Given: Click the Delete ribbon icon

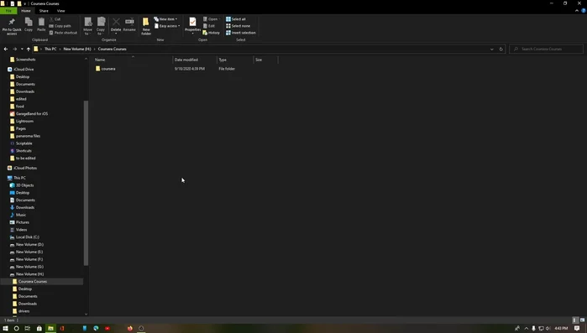Looking at the screenshot, I should tap(116, 25).
